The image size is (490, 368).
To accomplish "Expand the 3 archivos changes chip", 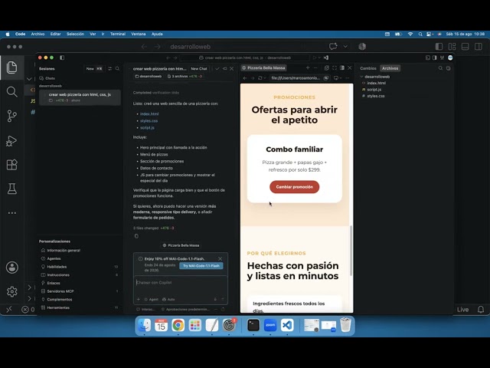I will [185, 77].
